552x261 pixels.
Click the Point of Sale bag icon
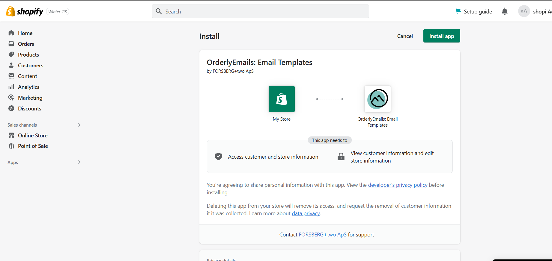pos(11,146)
